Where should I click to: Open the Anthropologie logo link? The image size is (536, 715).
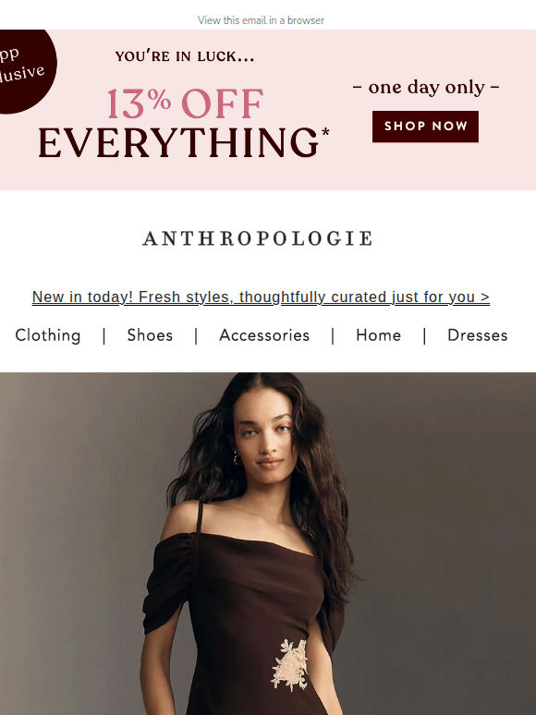(x=258, y=238)
